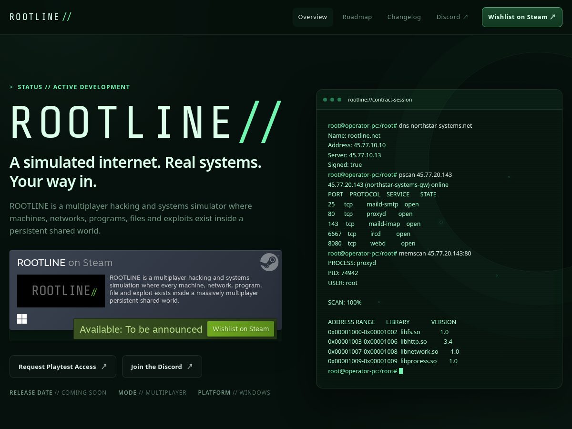Select the port 8080 webd row

(x=372, y=244)
